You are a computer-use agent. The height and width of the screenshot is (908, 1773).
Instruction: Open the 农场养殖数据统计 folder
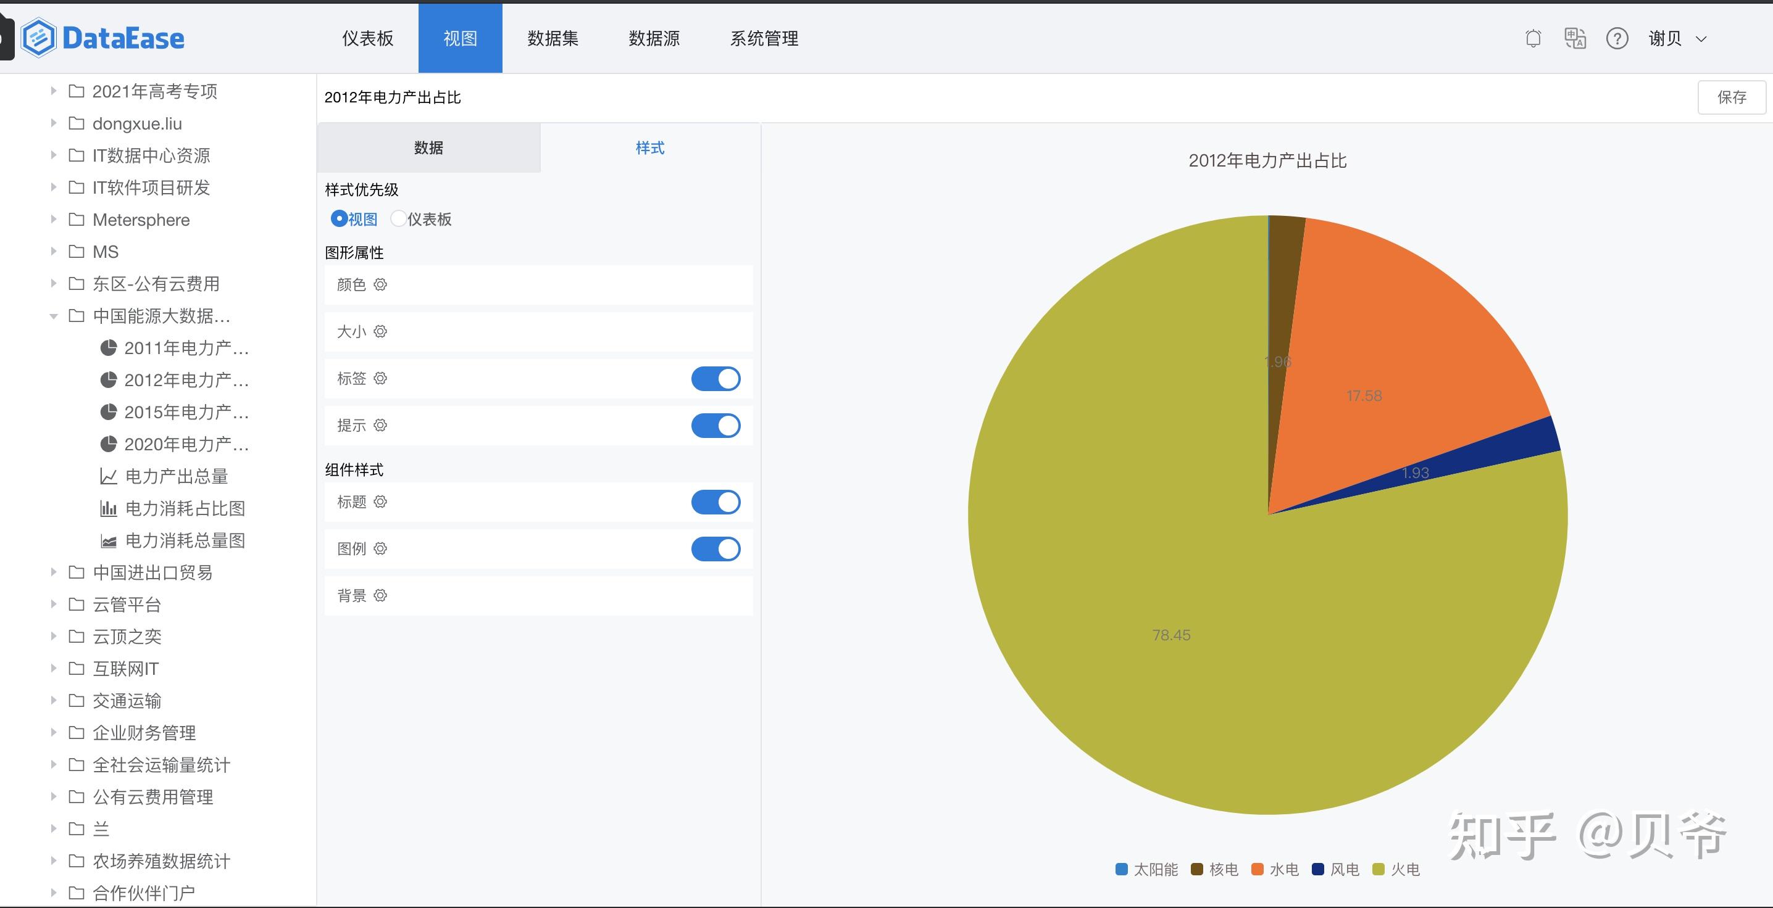(162, 861)
